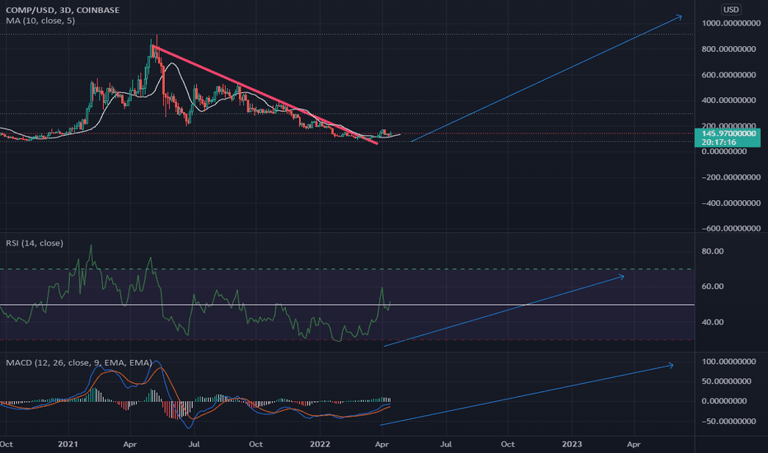Click the RSI 80.00 scale value
Image resolution: width=768 pixels, height=453 pixels.
[x=712, y=251]
